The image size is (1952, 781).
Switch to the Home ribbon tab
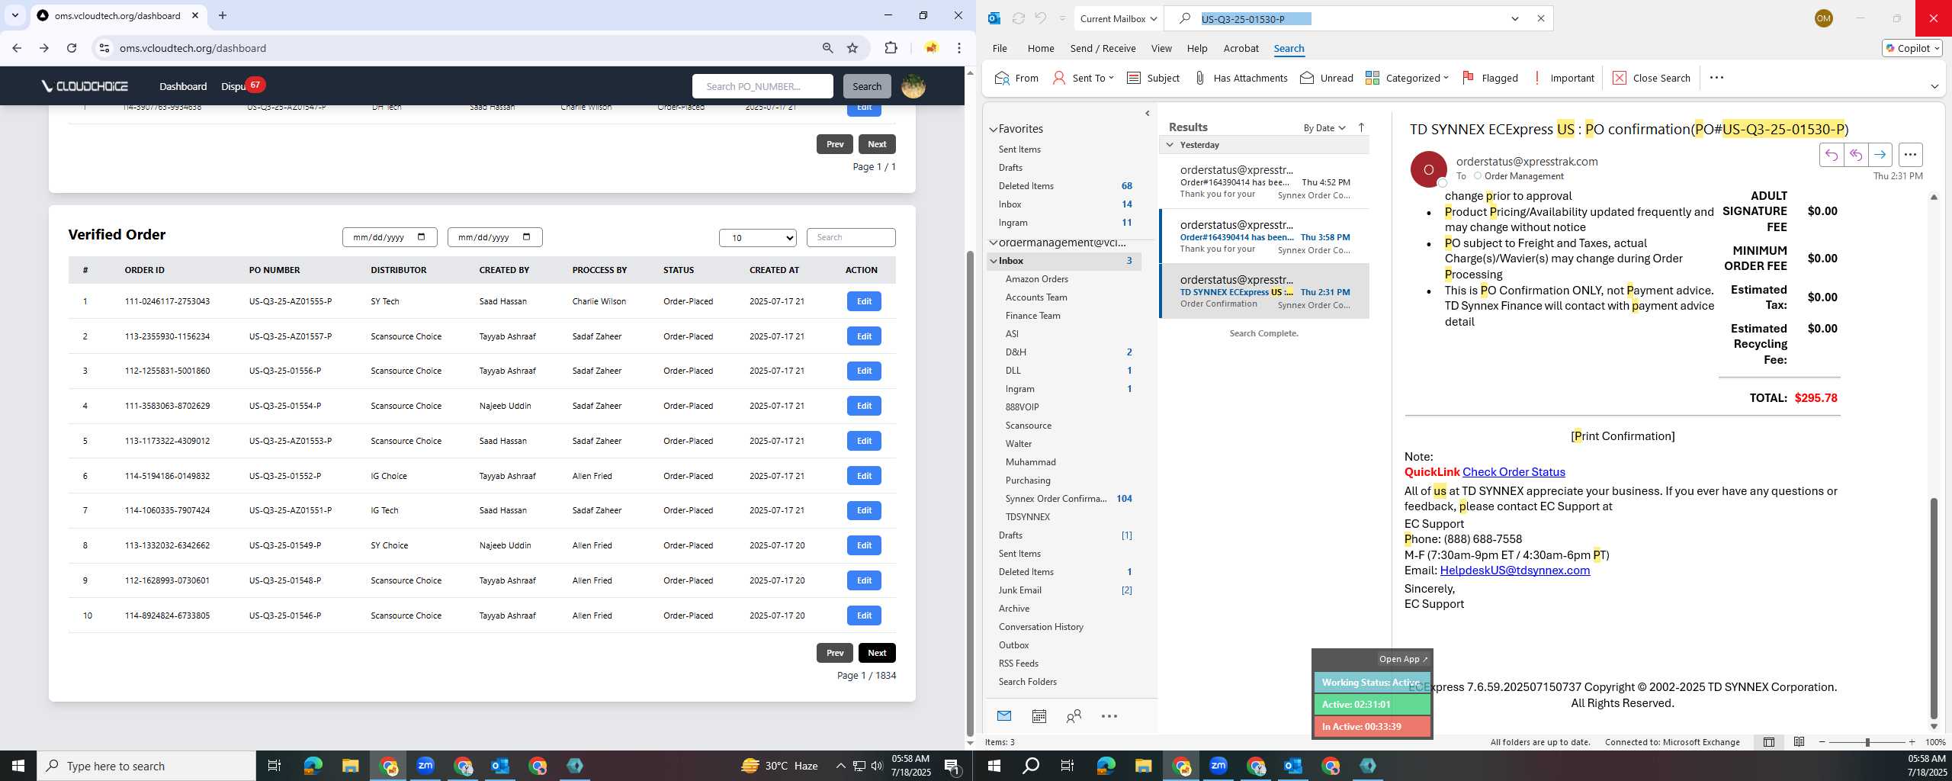tap(1041, 48)
